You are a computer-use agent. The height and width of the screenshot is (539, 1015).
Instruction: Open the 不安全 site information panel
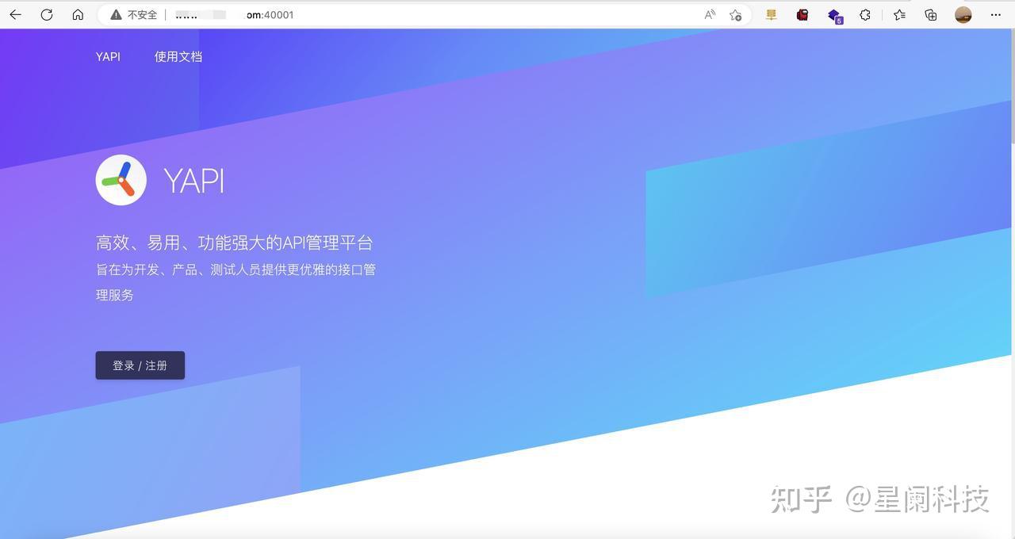tap(132, 14)
